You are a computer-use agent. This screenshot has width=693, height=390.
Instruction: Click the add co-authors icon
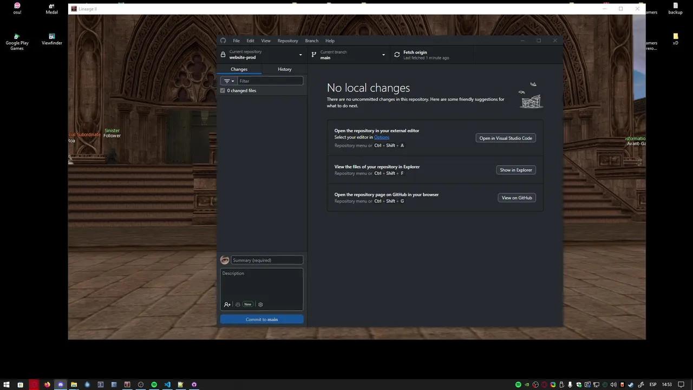point(227,304)
